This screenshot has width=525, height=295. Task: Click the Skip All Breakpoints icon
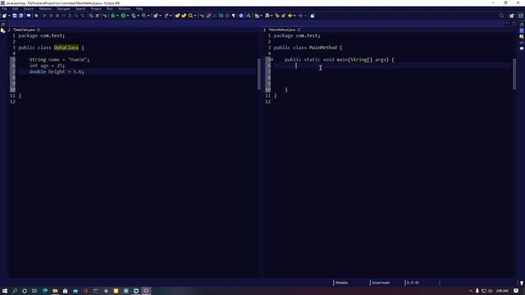point(36,16)
